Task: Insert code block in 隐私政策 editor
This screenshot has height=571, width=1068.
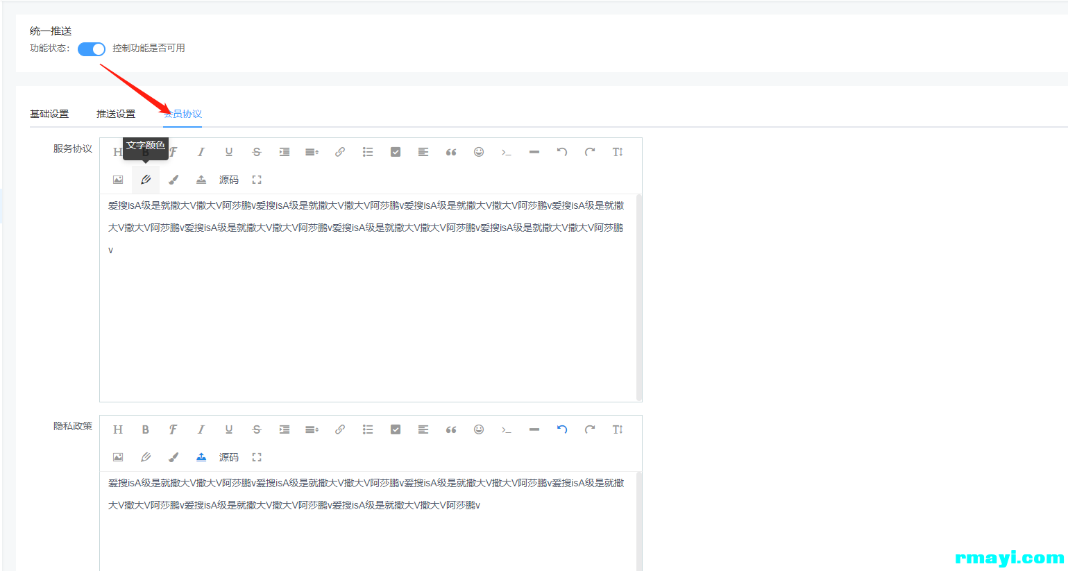Action: [507, 429]
